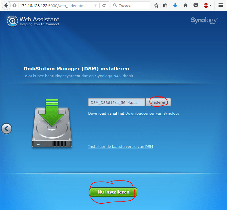This screenshot has width=227, height=210.
Task: Bookmark this page with the star icon
Action: (156, 6)
